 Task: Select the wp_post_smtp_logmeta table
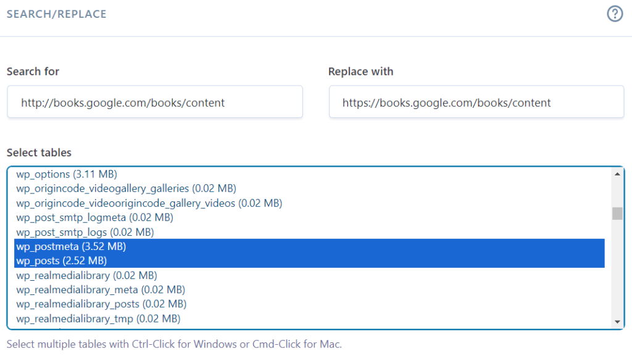coord(94,217)
